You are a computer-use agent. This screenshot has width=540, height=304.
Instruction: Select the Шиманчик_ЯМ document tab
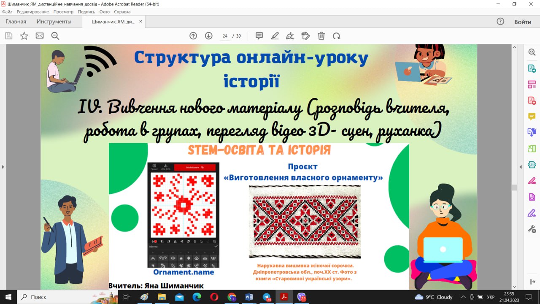pyautogui.click(x=113, y=22)
